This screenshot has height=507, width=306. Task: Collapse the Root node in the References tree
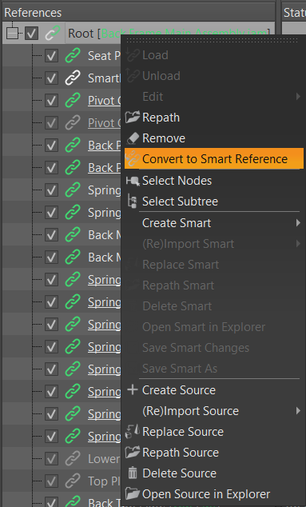pyautogui.click(x=12, y=34)
